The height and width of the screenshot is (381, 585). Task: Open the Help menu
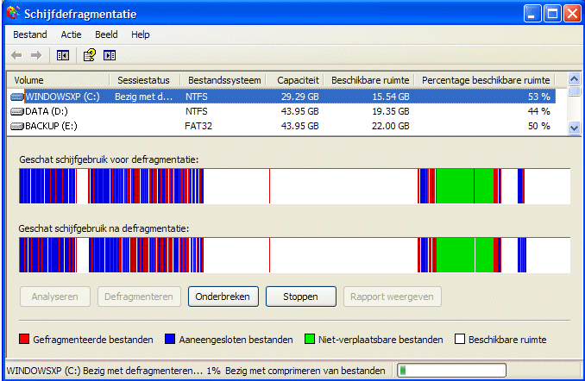tap(141, 34)
